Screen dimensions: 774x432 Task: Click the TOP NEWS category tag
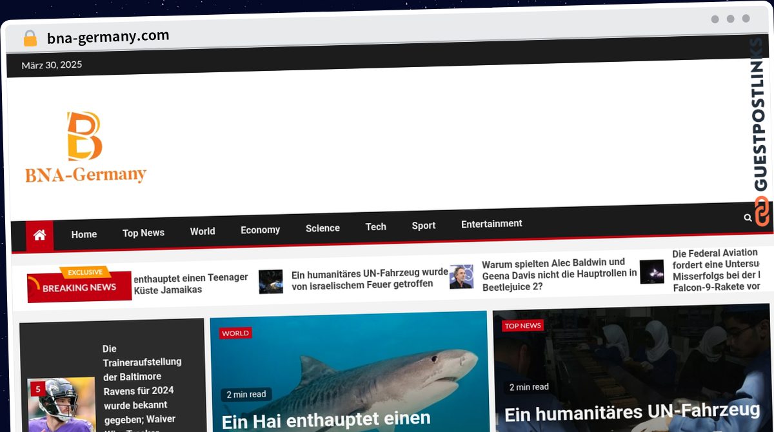pos(522,326)
